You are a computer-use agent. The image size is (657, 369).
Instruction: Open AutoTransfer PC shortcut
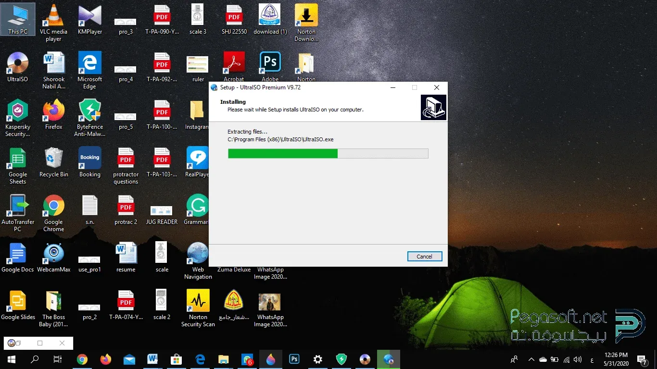[x=18, y=213]
